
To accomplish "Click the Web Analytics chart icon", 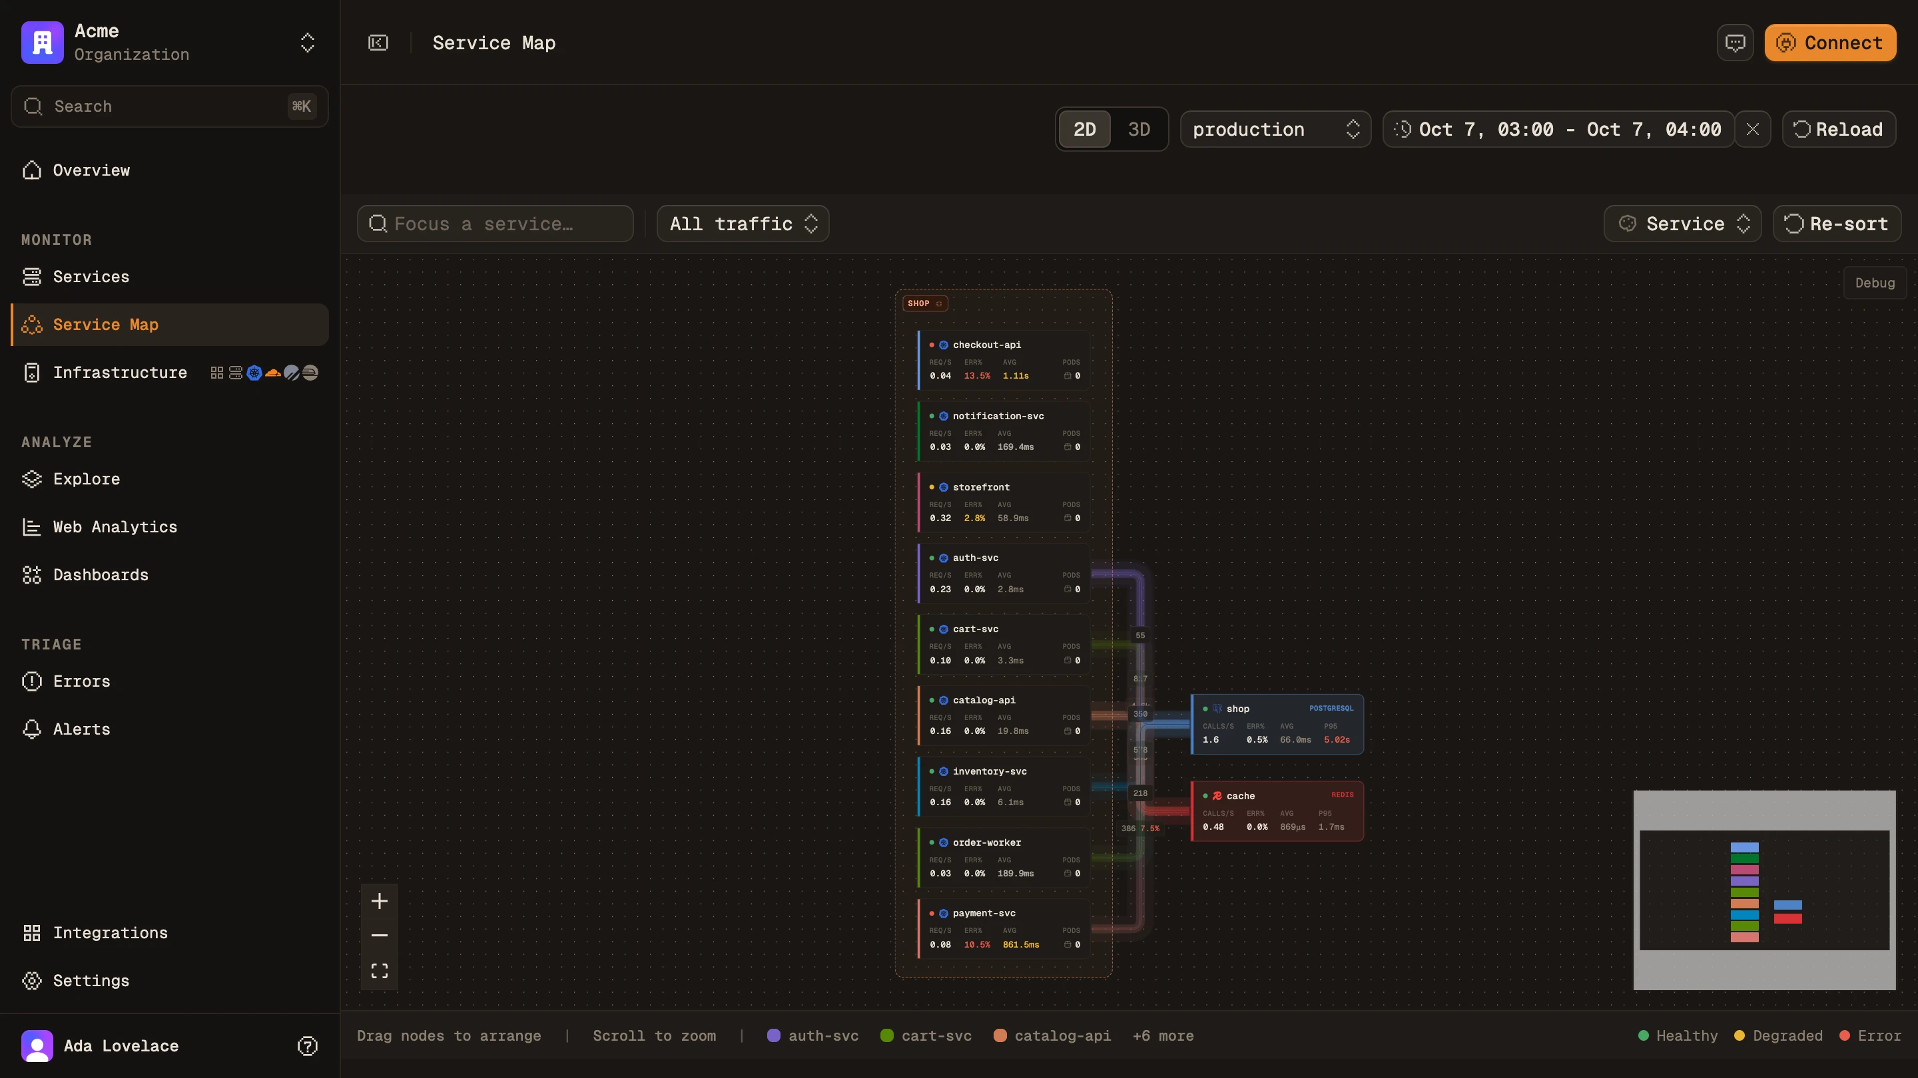I will 32,527.
